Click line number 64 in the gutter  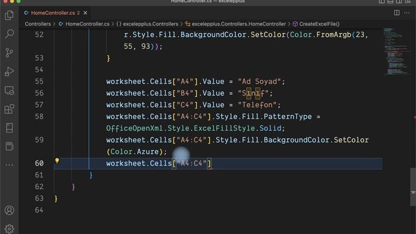39,210
